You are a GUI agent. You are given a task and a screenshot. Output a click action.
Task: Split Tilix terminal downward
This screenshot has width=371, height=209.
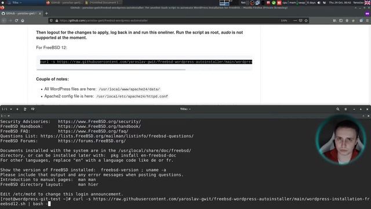pyautogui.click(x=32, y=109)
